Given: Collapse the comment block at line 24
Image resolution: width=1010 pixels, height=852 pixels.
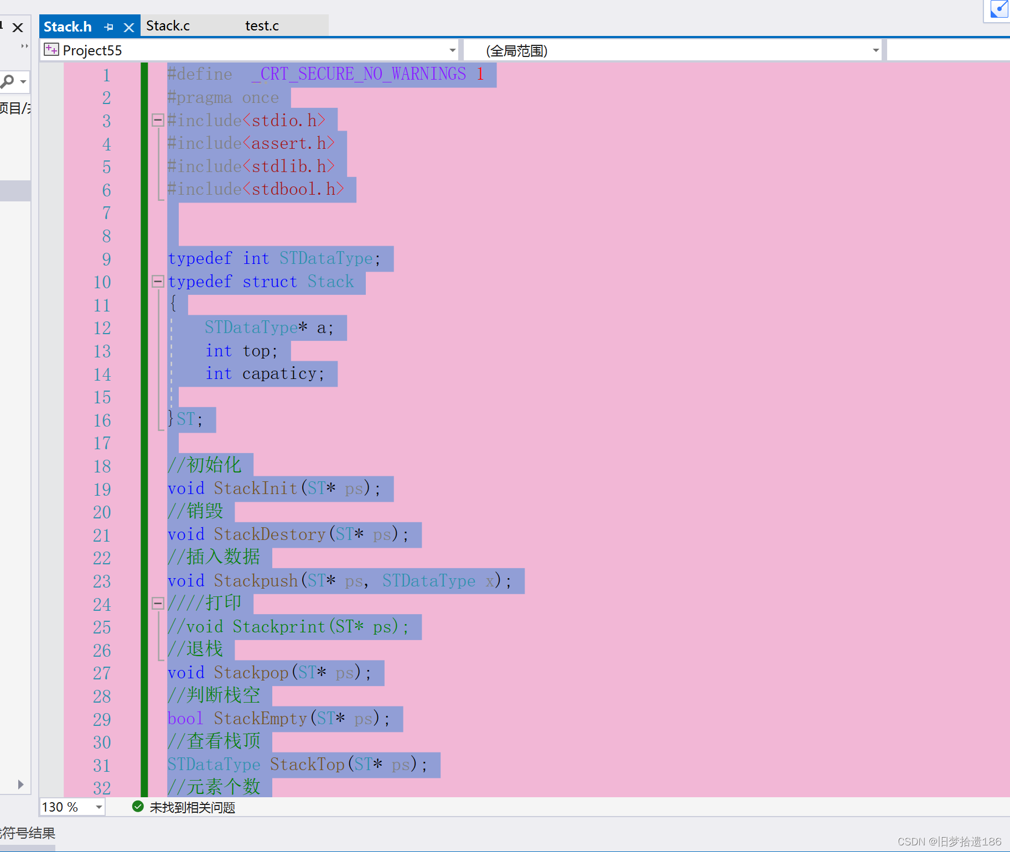Looking at the screenshot, I should pyautogui.click(x=158, y=604).
